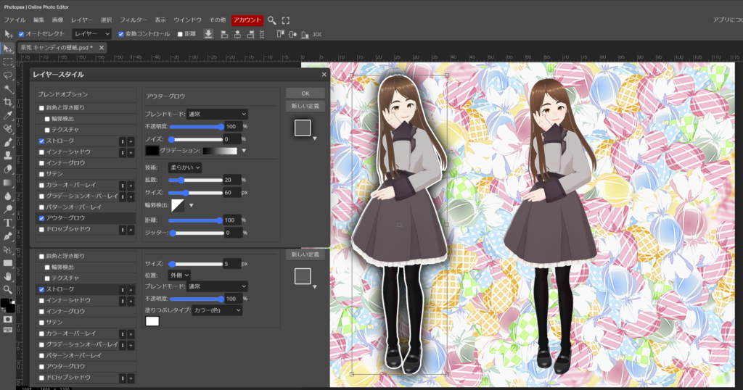This screenshot has width=743, height=390.
Task: Open the レイヤー menu in menu bar
Action: pyautogui.click(x=81, y=20)
